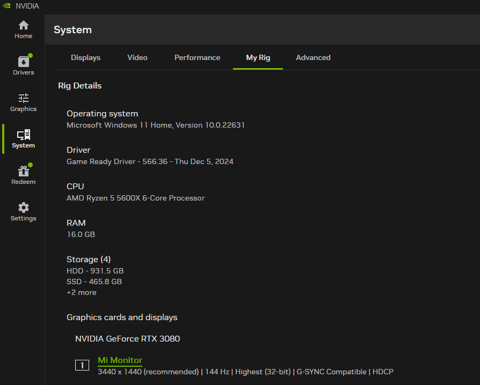Image resolution: width=480 pixels, height=385 pixels.
Task: Select the NVIDIA GeForce RTX 3080 text
Action: (x=127, y=339)
